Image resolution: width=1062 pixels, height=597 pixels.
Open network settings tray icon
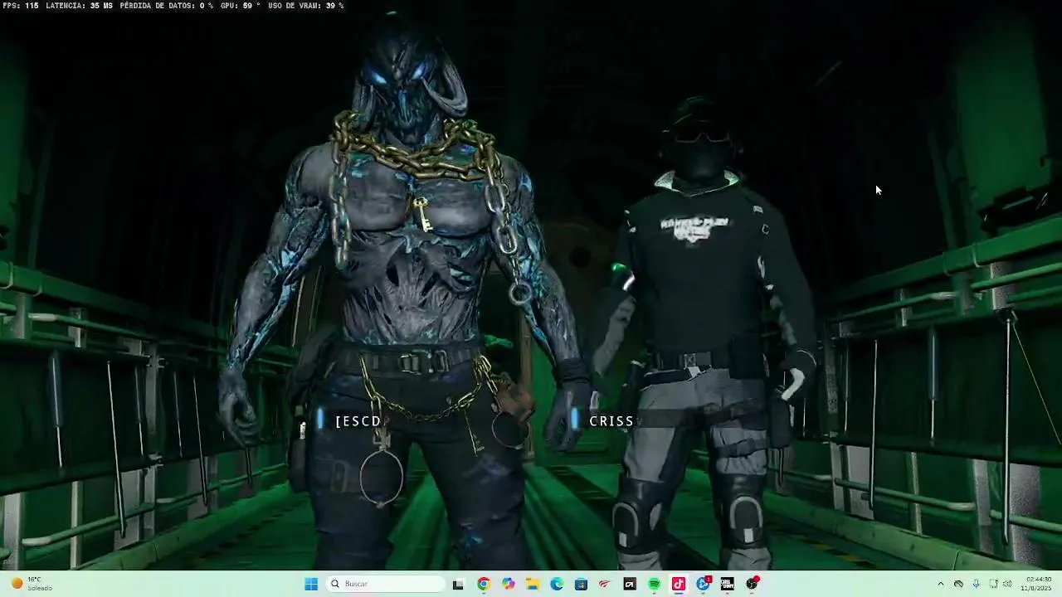pyautogui.click(x=993, y=584)
